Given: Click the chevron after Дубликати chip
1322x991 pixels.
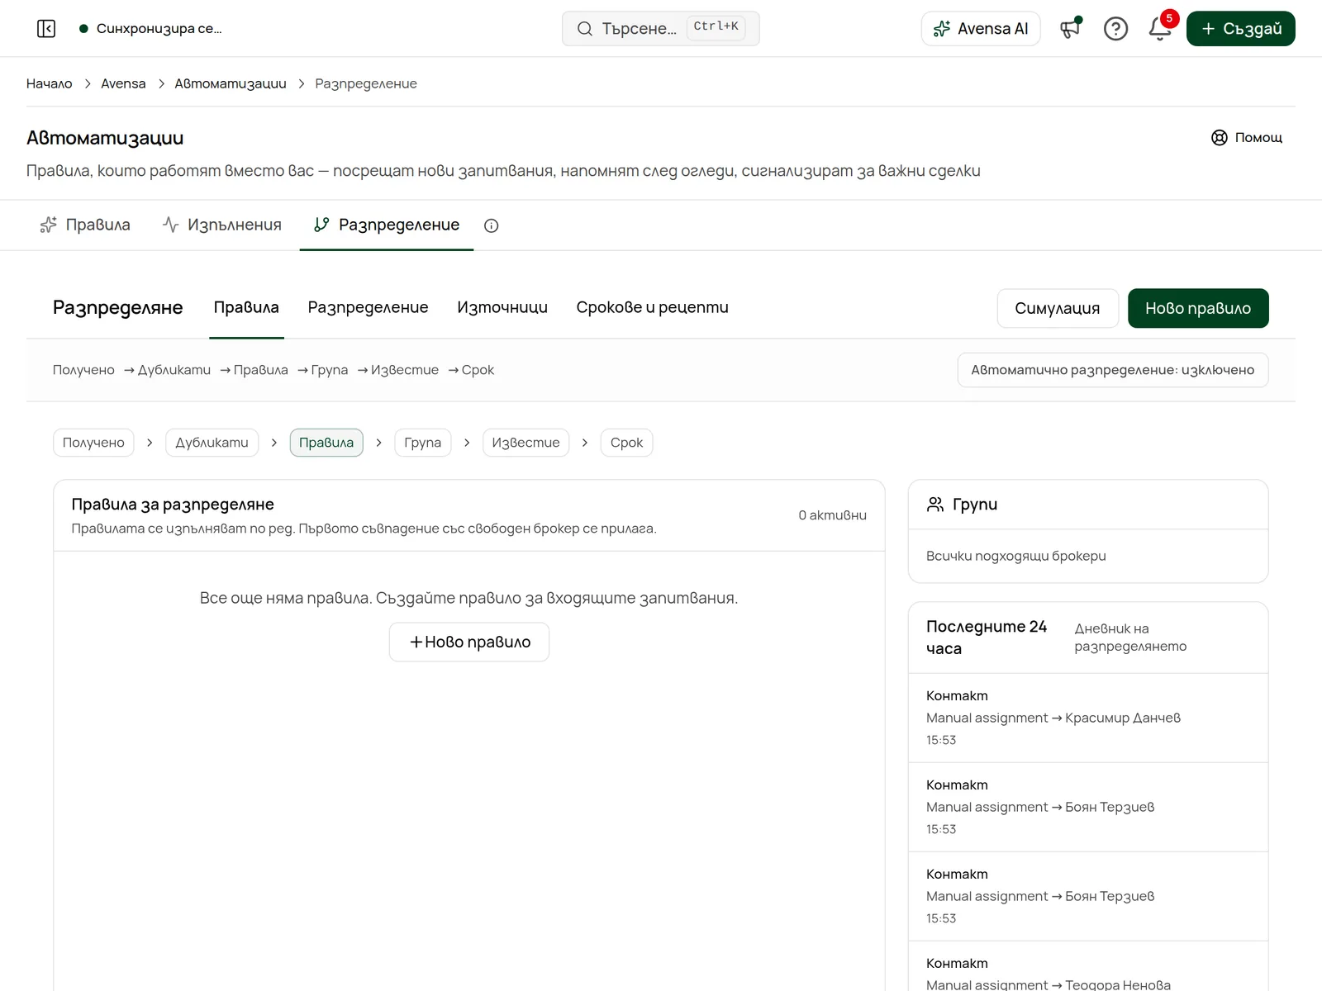Looking at the screenshot, I should point(274,443).
